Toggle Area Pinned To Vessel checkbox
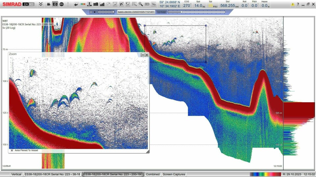 click(12, 150)
